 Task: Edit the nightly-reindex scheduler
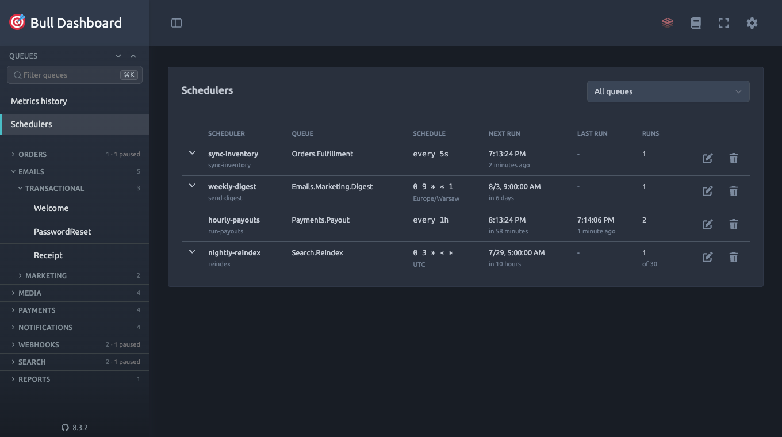point(708,257)
